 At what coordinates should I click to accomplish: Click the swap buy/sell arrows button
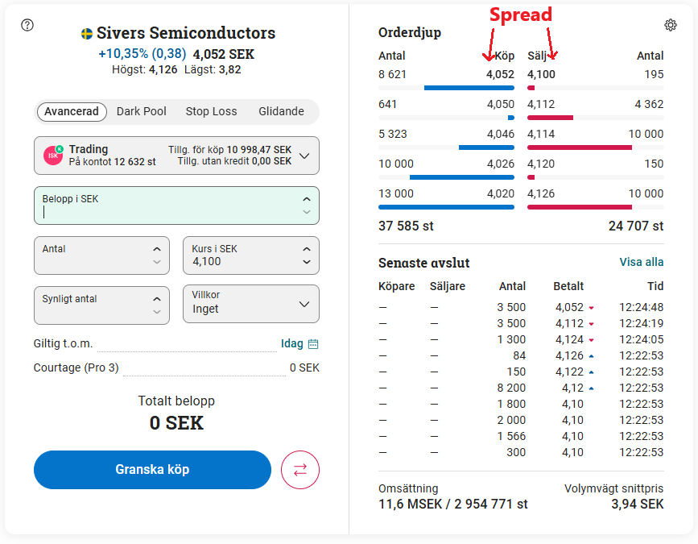coord(300,470)
